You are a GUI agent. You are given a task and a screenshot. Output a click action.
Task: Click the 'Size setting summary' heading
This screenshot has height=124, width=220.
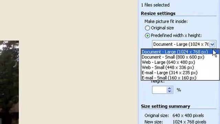(166, 106)
